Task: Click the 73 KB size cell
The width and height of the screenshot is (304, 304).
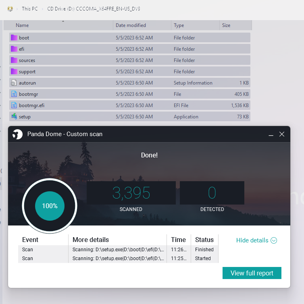Action: tap(243, 117)
